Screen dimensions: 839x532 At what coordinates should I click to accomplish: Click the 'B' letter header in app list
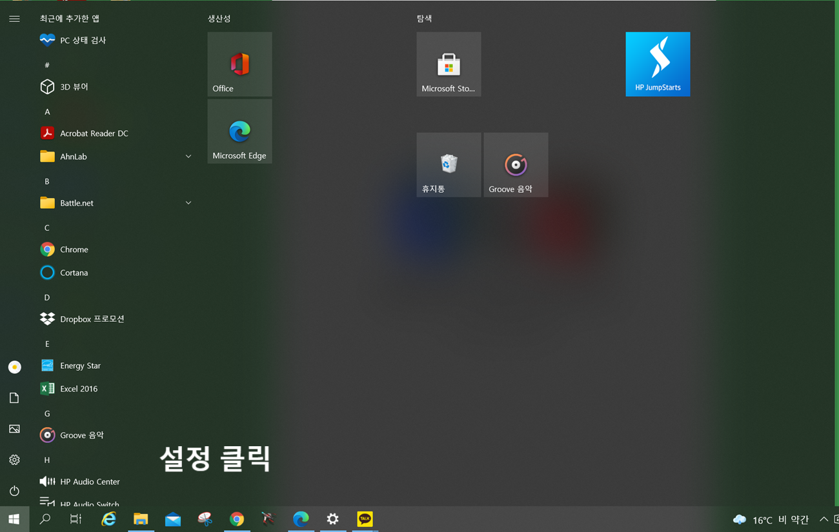[x=46, y=181]
